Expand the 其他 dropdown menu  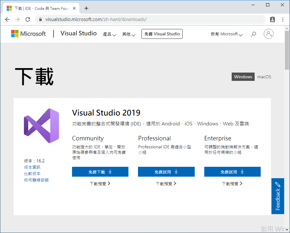(129, 34)
